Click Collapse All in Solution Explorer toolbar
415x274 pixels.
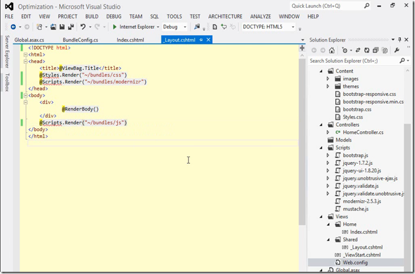coord(376,50)
